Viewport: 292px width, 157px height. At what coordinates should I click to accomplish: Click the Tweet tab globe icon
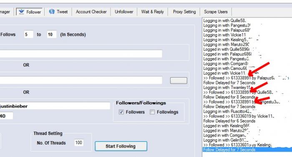coord(52,12)
